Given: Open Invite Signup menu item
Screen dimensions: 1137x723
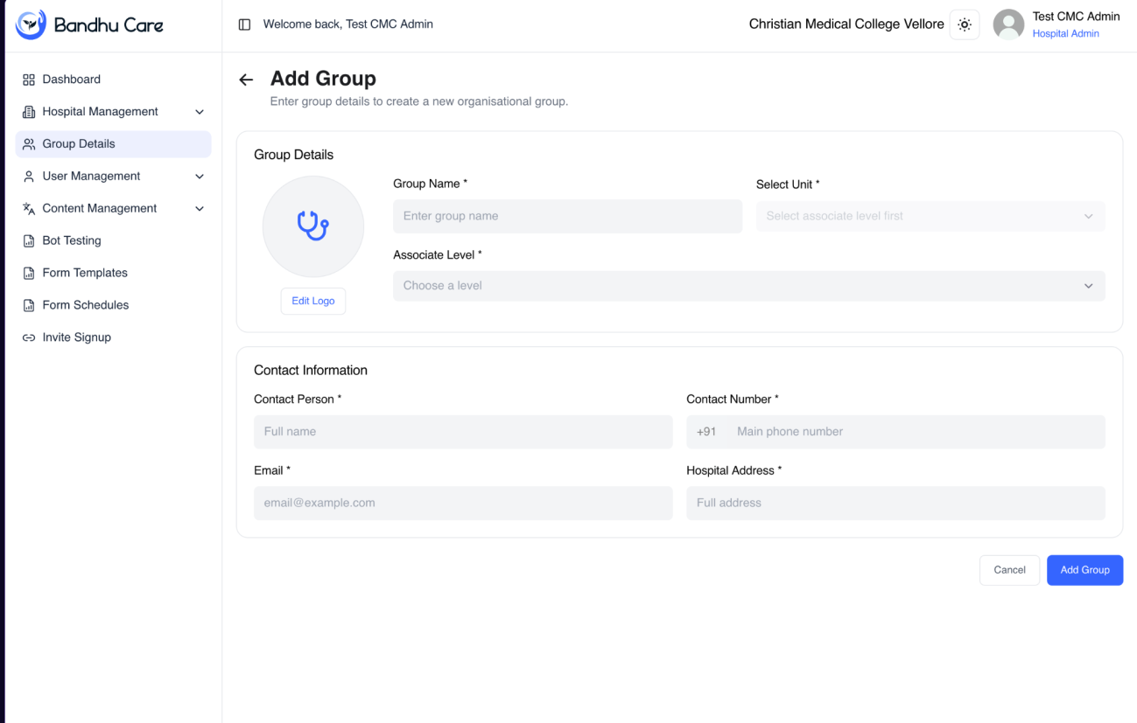Looking at the screenshot, I should pos(114,337).
